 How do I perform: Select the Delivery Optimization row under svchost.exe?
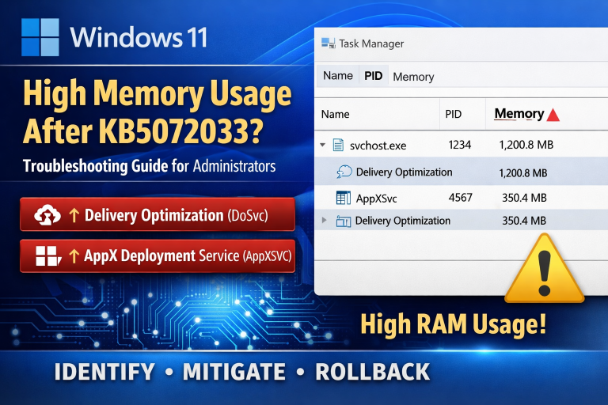pos(461,172)
